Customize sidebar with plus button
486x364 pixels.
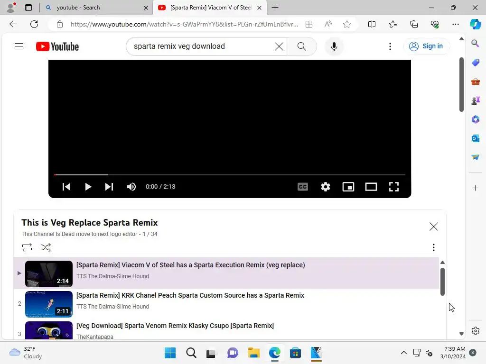pyautogui.click(x=475, y=188)
